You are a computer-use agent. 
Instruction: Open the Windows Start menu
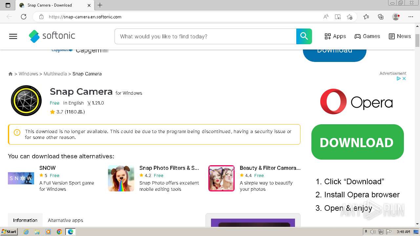(x=9, y=231)
